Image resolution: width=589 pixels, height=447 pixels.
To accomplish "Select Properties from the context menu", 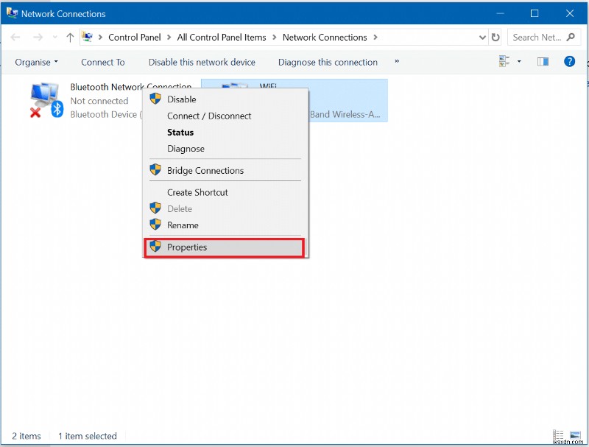I will (186, 247).
